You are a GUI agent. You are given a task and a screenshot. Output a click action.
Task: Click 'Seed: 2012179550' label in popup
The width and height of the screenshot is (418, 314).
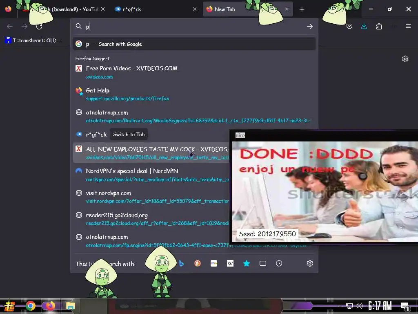(267, 234)
